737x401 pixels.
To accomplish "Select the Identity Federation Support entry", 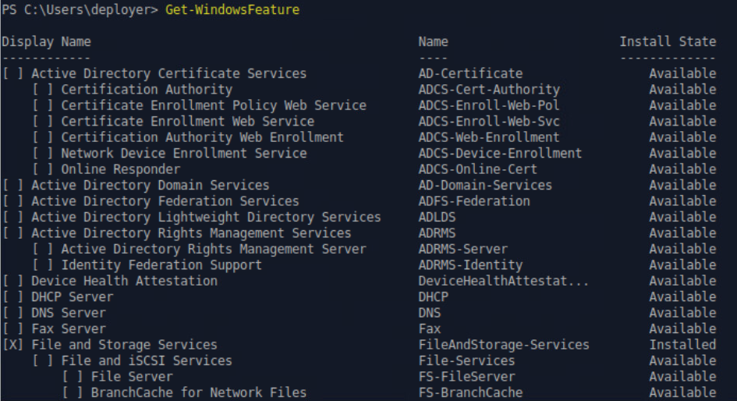I will tap(161, 265).
